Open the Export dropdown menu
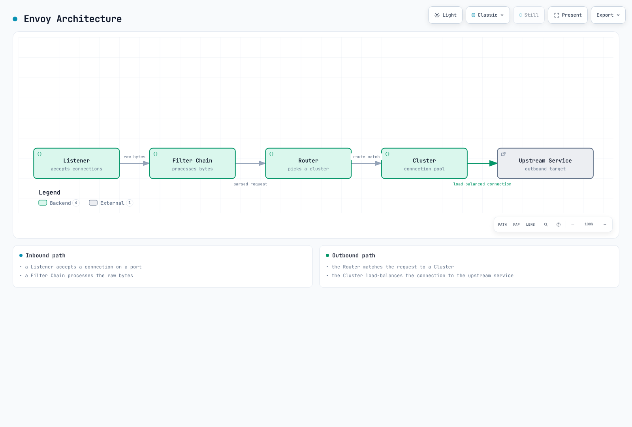The width and height of the screenshot is (632, 427). click(608, 15)
